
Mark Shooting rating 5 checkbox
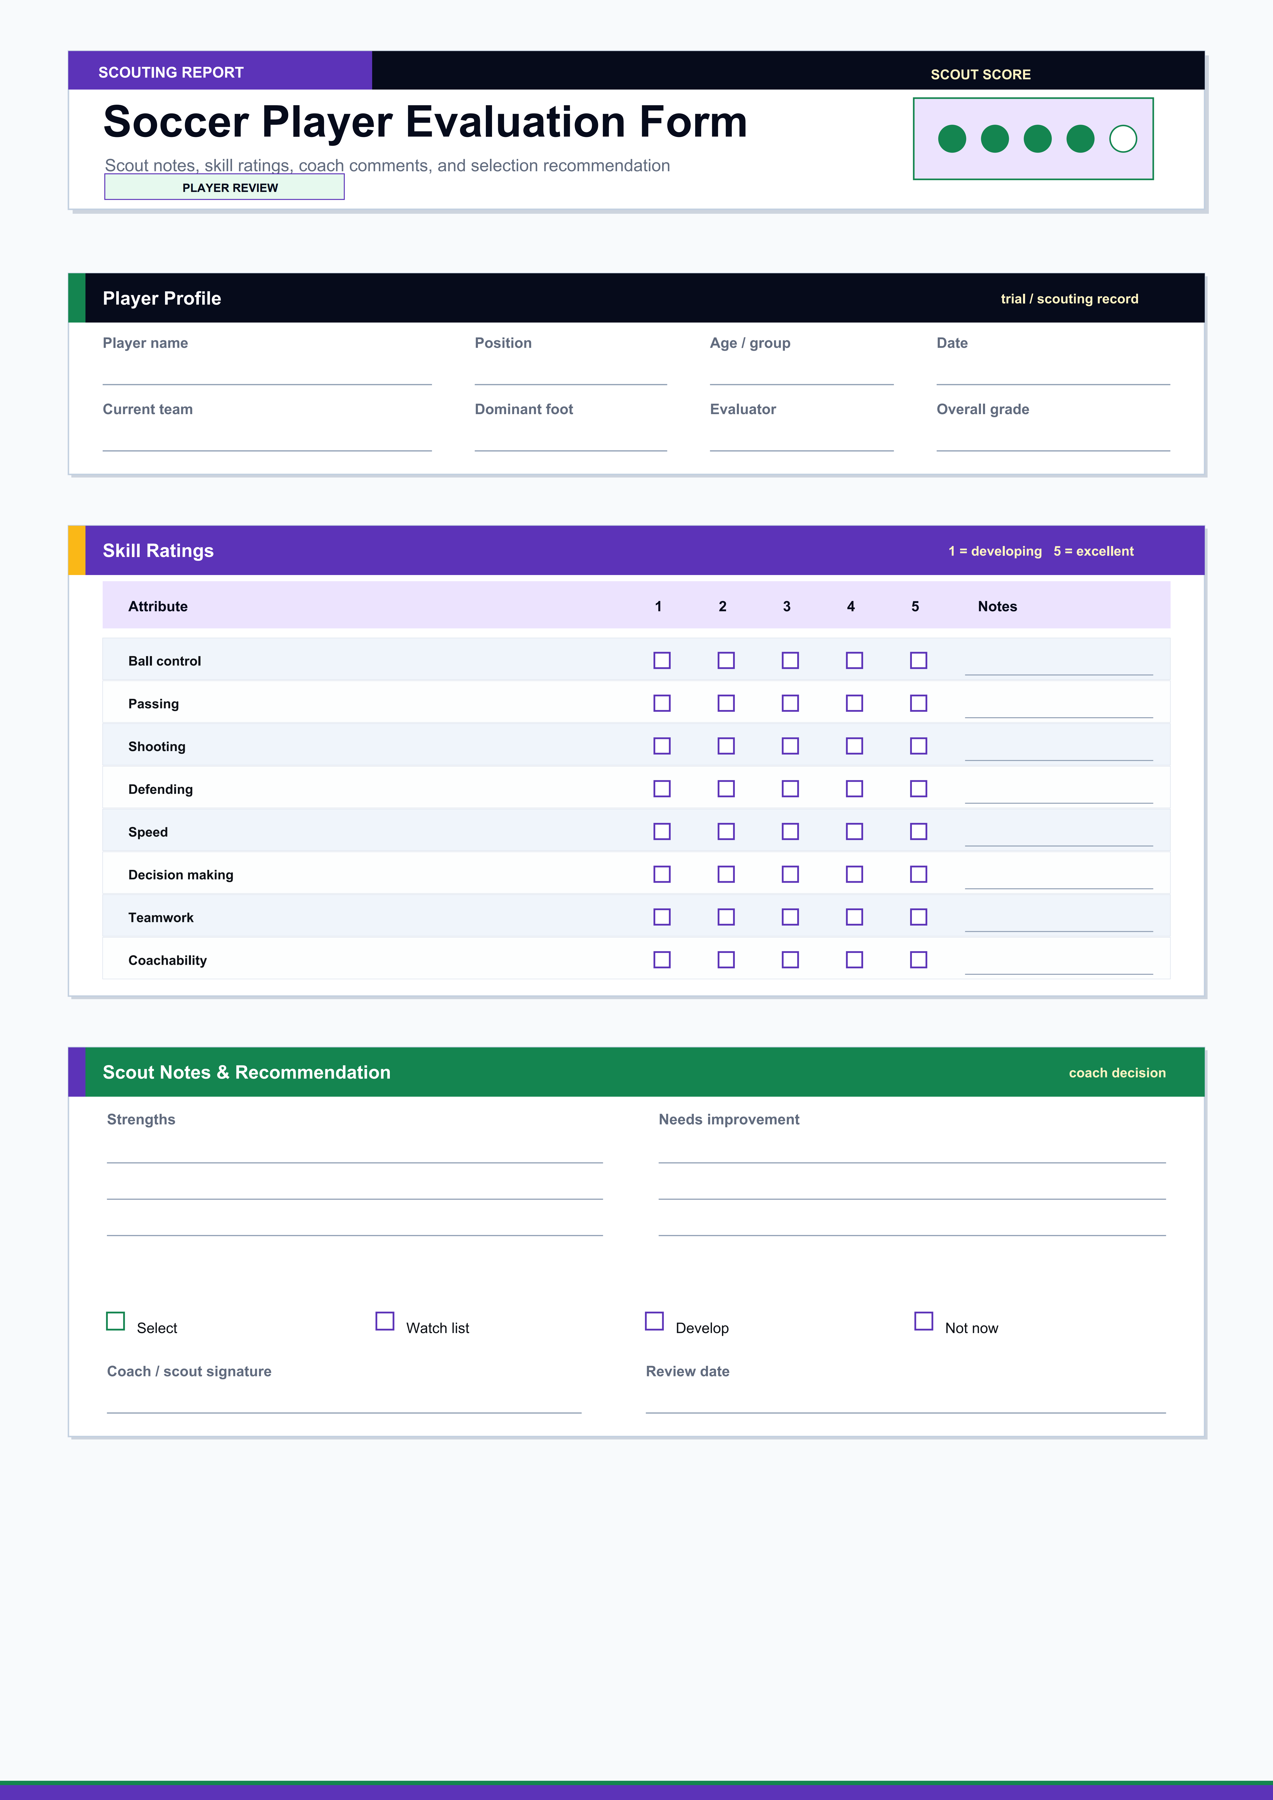pos(919,746)
